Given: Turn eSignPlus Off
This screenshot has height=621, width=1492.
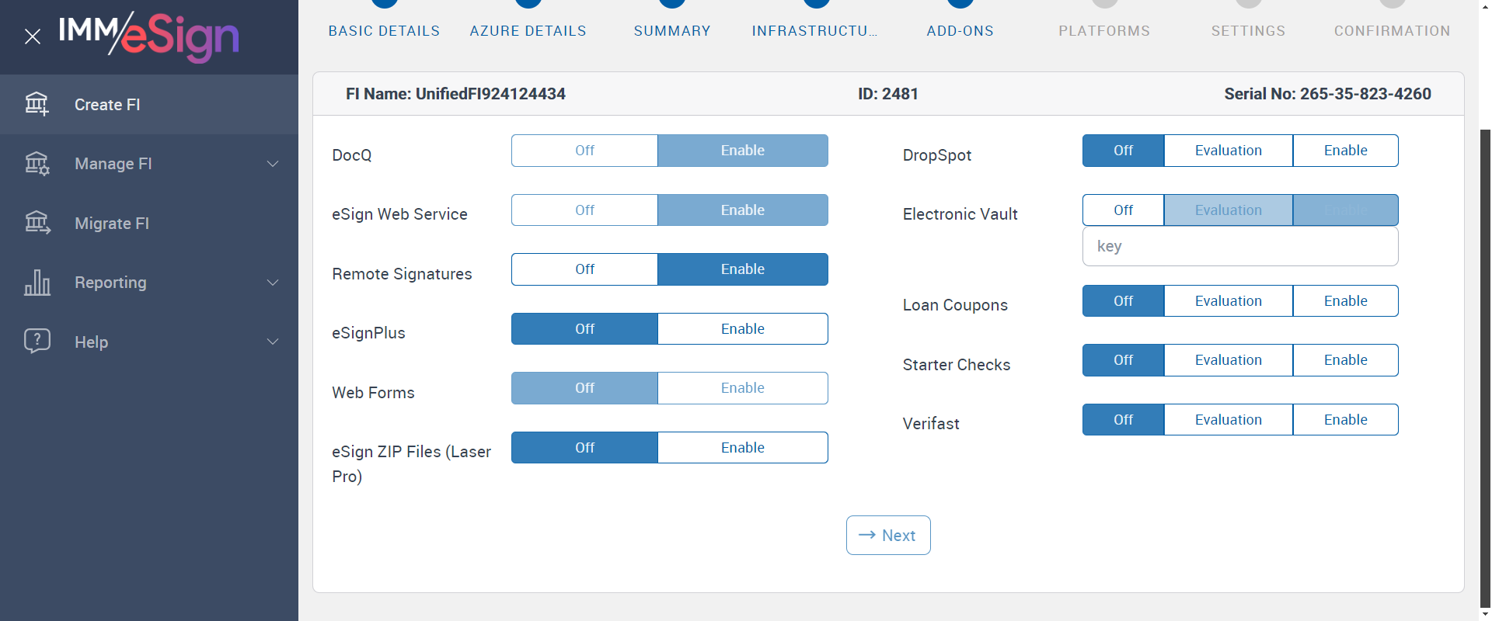Looking at the screenshot, I should [x=584, y=329].
